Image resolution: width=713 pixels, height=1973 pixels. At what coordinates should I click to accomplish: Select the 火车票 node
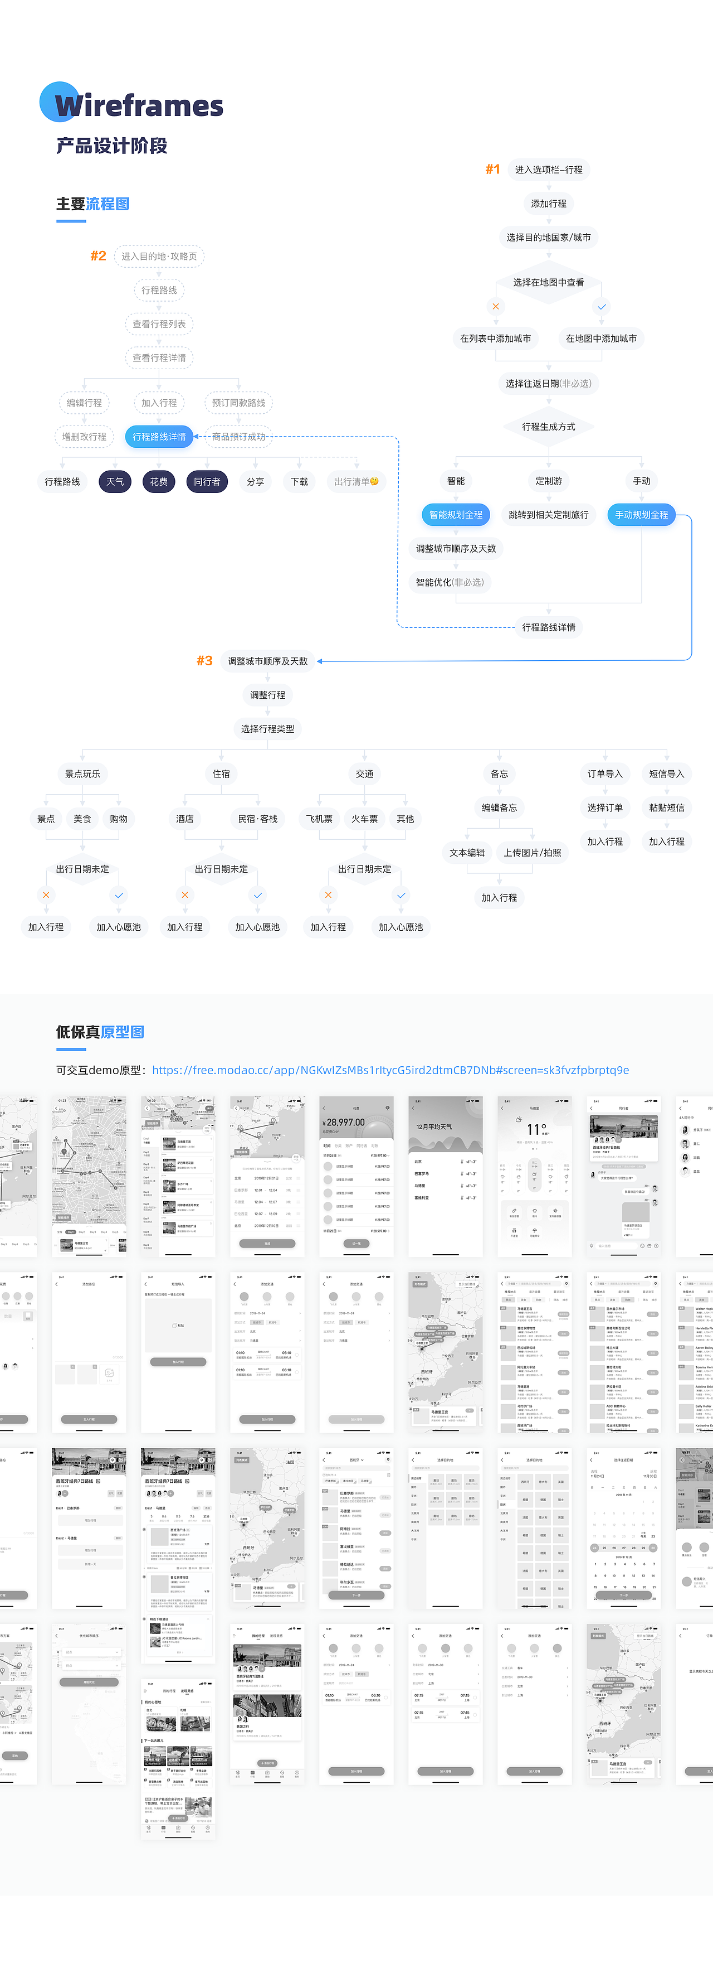click(365, 819)
